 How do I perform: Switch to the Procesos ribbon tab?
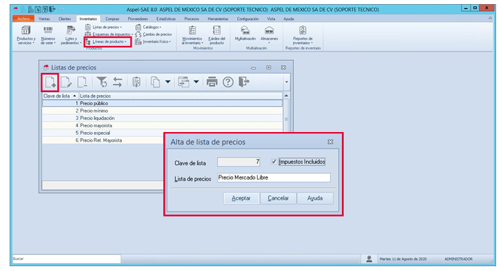coord(192,19)
